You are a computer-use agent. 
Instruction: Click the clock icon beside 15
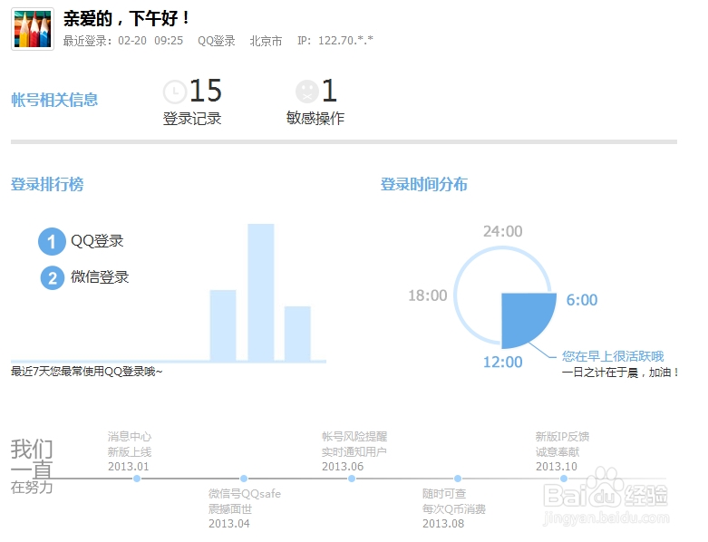(x=174, y=92)
